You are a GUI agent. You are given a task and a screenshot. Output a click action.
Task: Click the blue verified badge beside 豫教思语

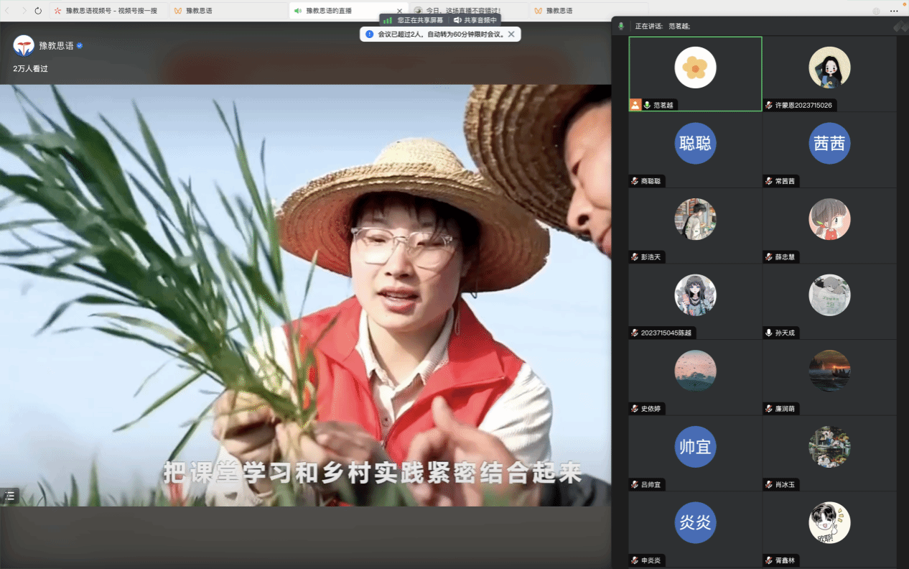(80, 45)
